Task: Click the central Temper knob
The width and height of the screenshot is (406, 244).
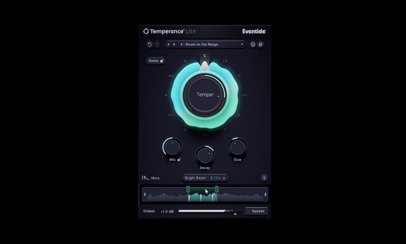Action: (205, 95)
